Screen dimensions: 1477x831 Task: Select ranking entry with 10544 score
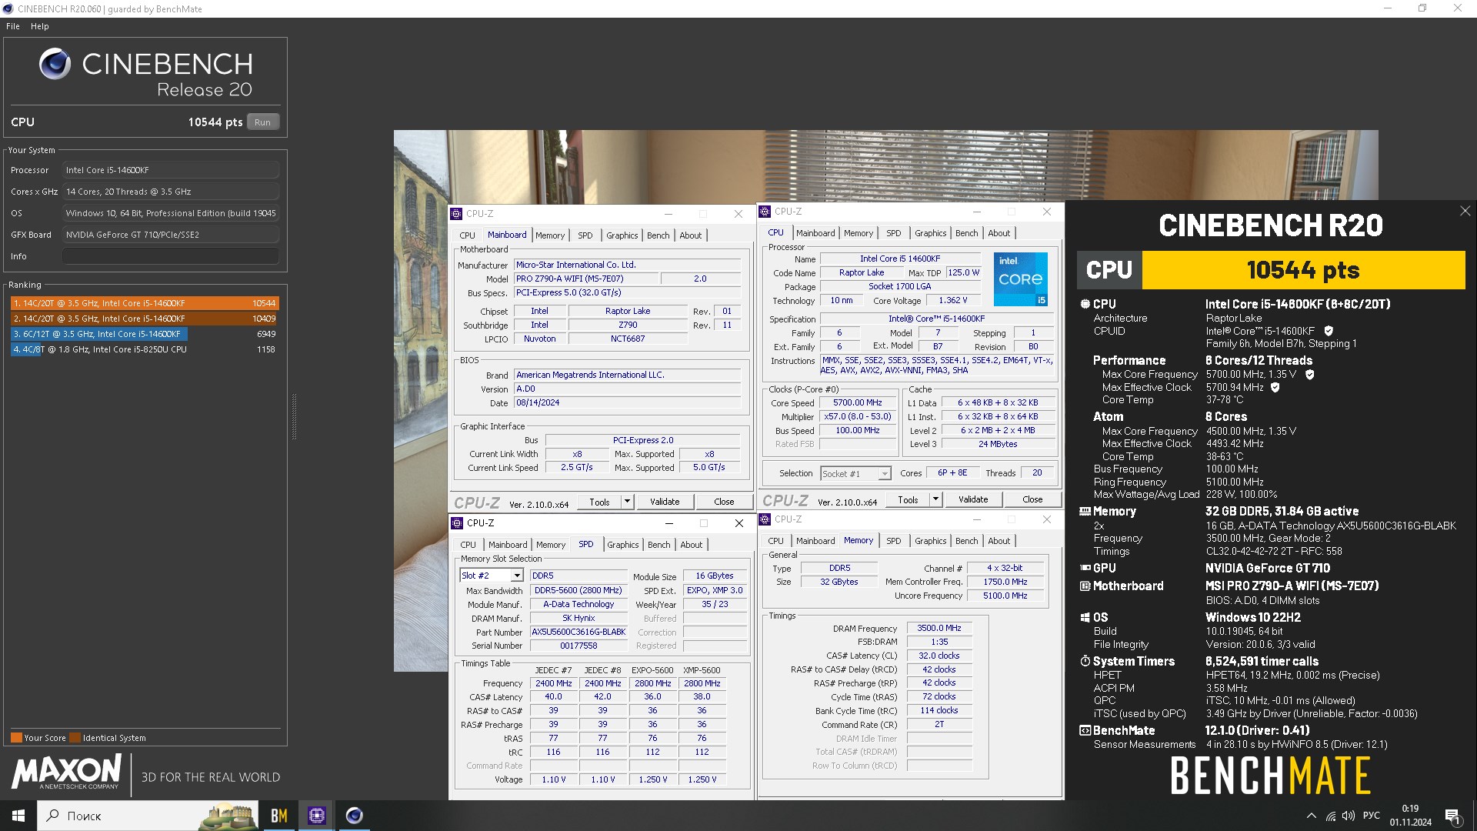click(145, 303)
